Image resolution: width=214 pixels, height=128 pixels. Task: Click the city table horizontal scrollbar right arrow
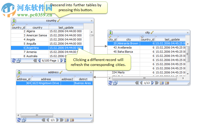183,78
